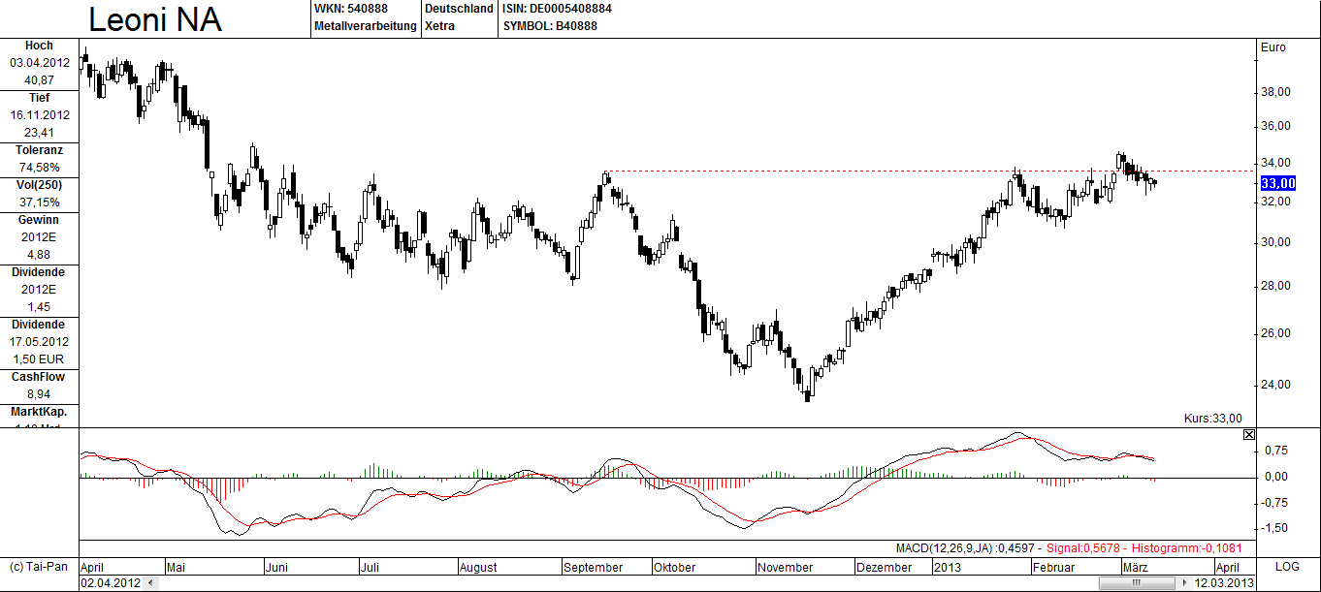Click the Tief header in sidebar

click(40, 98)
